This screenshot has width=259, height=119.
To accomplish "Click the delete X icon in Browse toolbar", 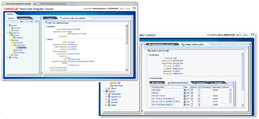I will point(31,22).
